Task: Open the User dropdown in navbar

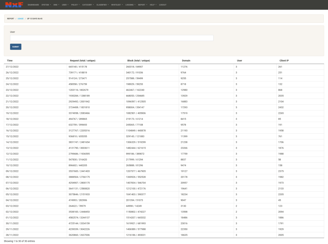Action: coord(65,5)
